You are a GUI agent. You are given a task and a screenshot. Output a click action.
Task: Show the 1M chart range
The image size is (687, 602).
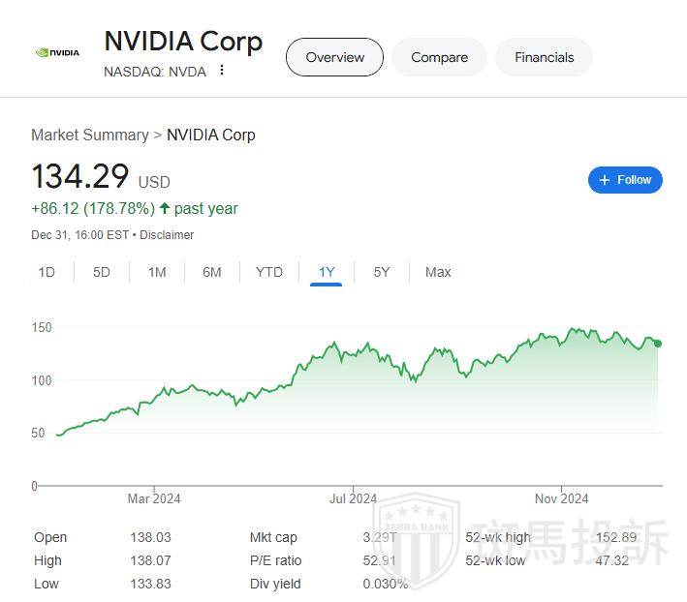click(x=157, y=272)
